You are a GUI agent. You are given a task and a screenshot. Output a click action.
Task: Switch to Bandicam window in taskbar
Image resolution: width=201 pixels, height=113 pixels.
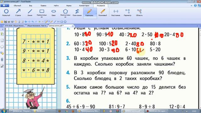(x=44, y=111)
